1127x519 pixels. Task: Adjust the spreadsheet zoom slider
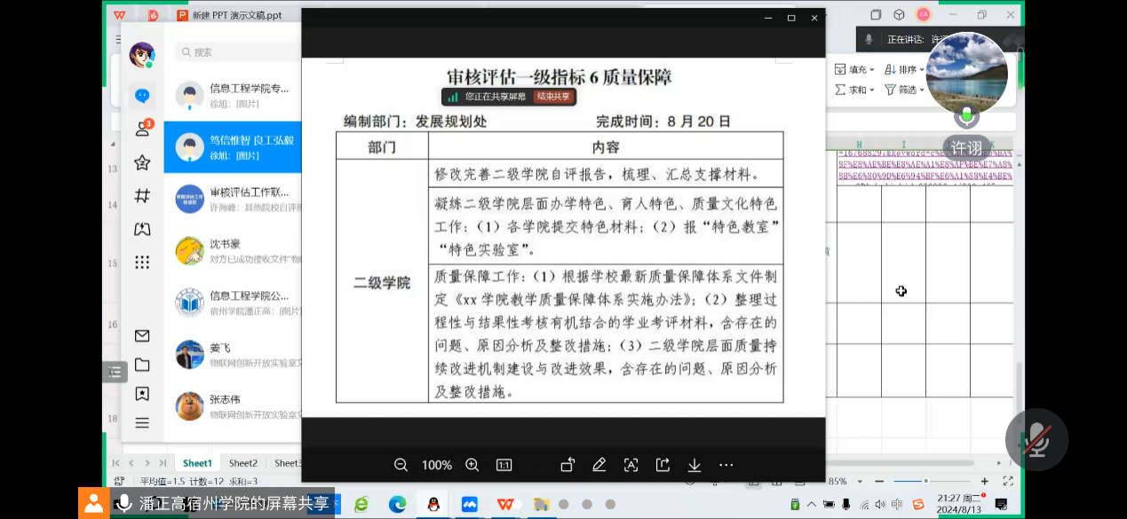click(x=925, y=481)
